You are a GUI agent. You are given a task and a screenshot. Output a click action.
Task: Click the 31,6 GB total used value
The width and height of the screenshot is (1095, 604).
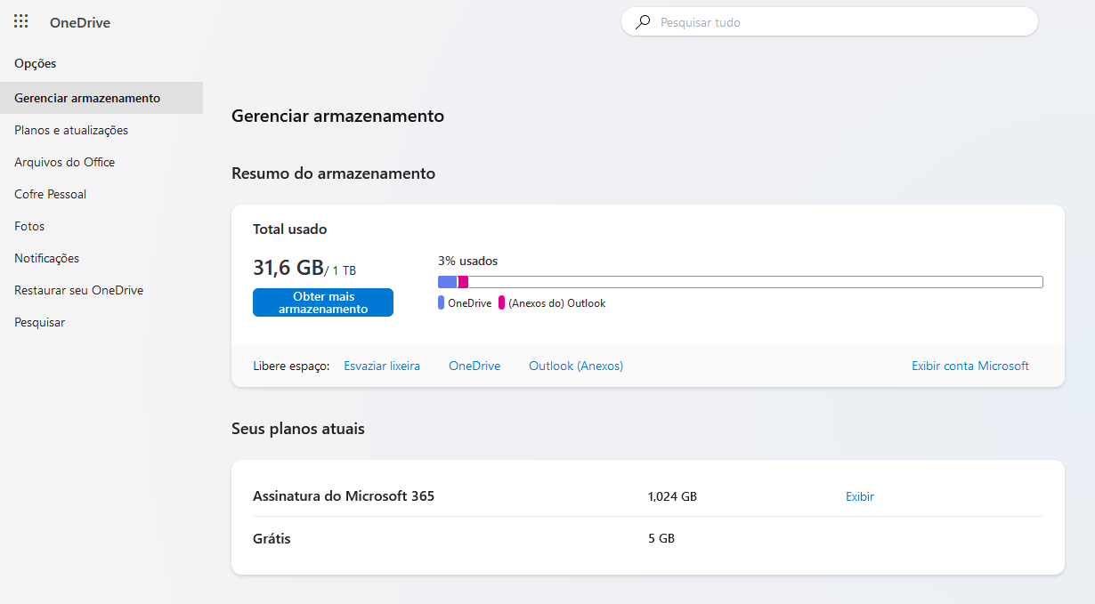point(288,268)
